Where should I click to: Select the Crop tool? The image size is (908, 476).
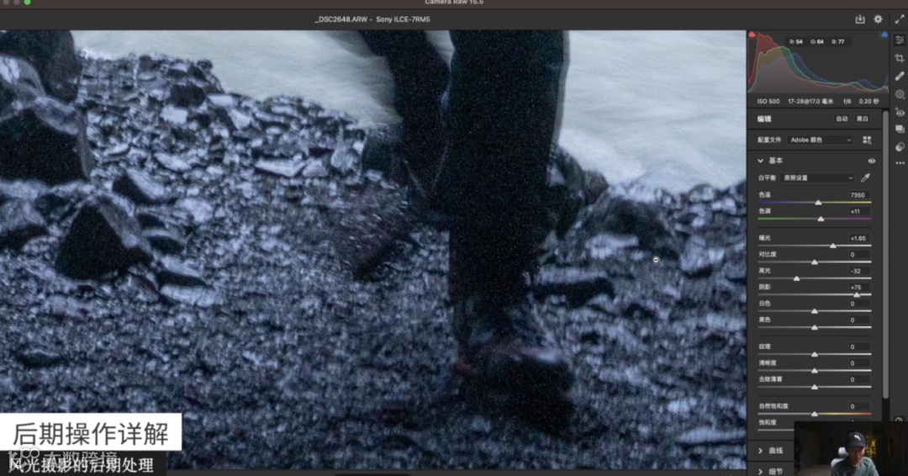coord(900,58)
